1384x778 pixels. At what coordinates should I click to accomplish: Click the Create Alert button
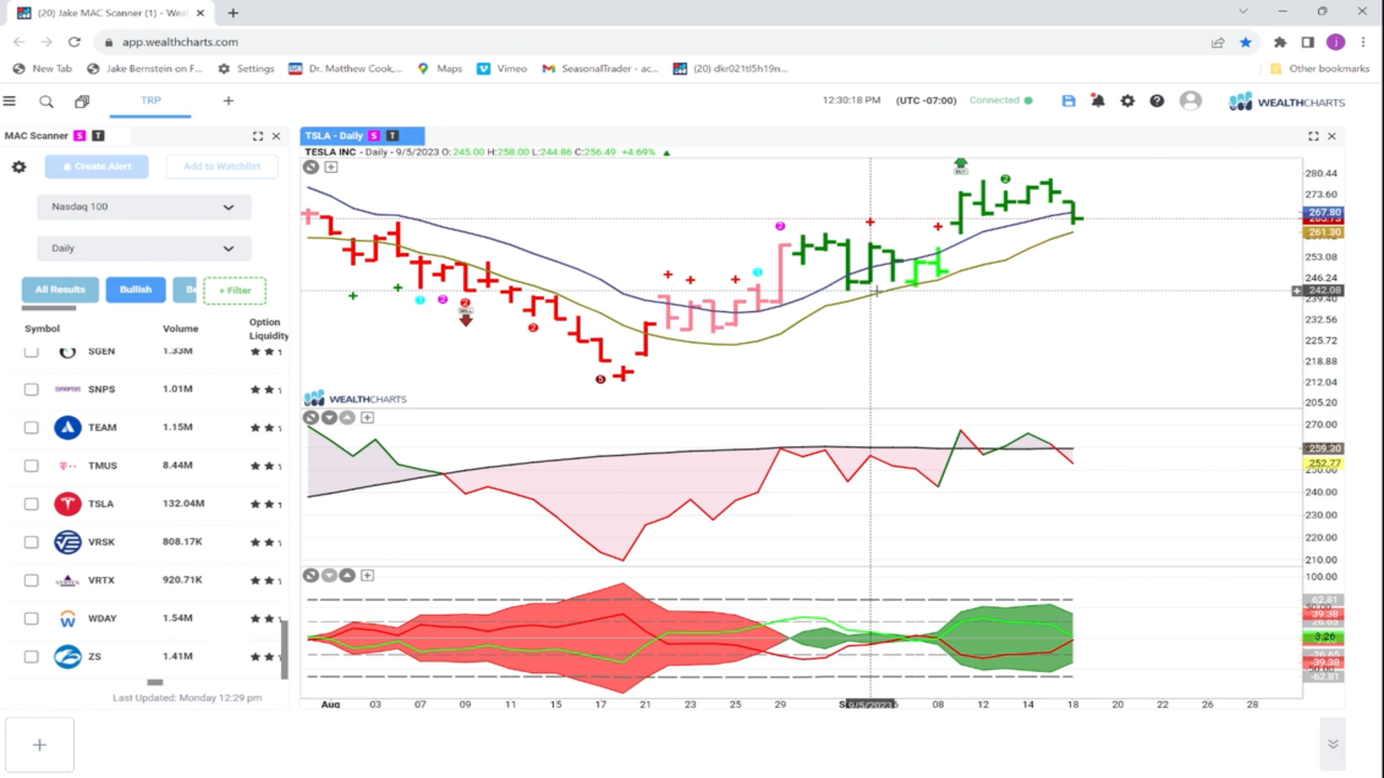(x=97, y=166)
